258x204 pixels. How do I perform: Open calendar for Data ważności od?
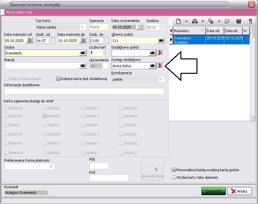point(29,40)
